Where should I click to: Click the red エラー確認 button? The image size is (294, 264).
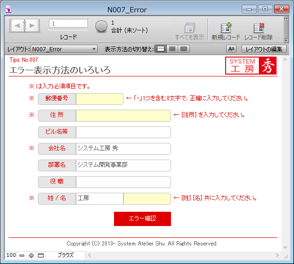142,219
